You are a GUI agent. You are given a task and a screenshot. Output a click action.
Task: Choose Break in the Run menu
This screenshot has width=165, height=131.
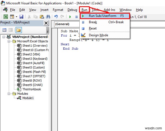click(105, 22)
